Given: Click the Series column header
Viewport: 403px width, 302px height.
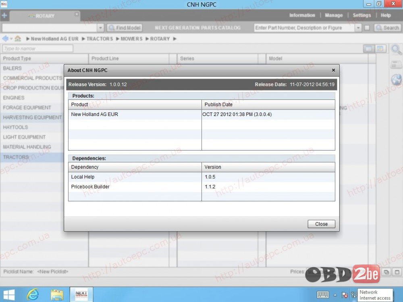Looking at the screenshot, I should click(x=218, y=58).
